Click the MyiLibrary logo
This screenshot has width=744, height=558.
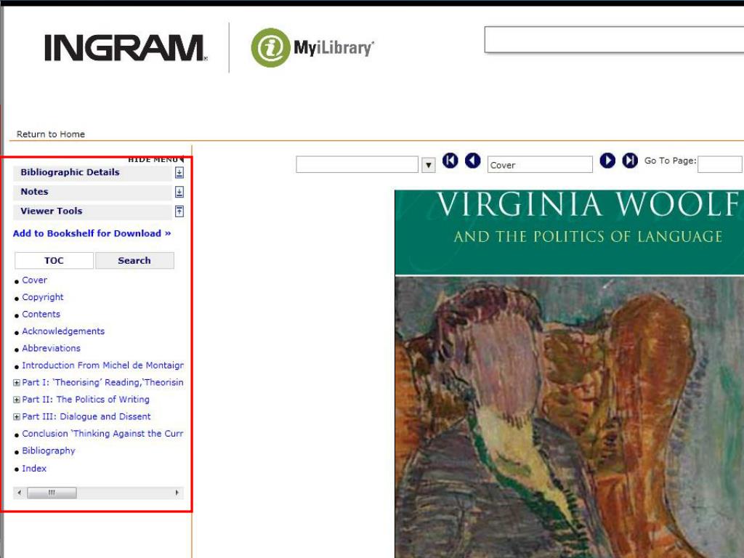click(312, 47)
